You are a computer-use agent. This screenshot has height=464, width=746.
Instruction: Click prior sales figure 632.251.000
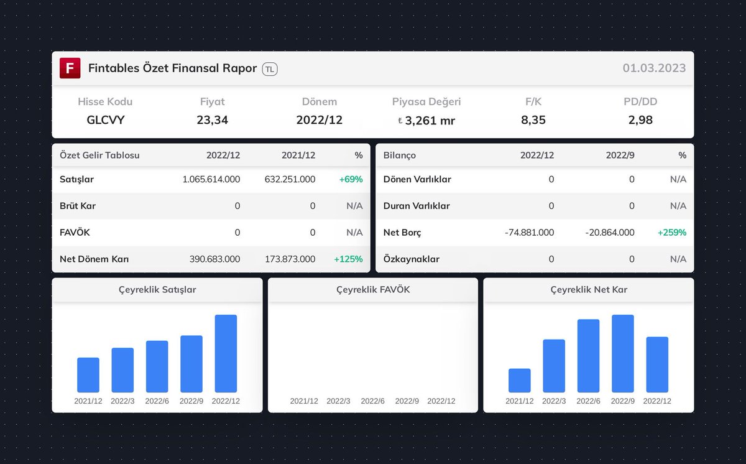tap(290, 179)
